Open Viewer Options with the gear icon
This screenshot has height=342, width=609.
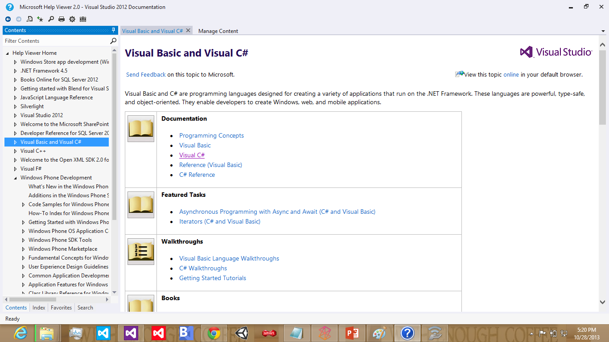pyautogui.click(x=72, y=19)
